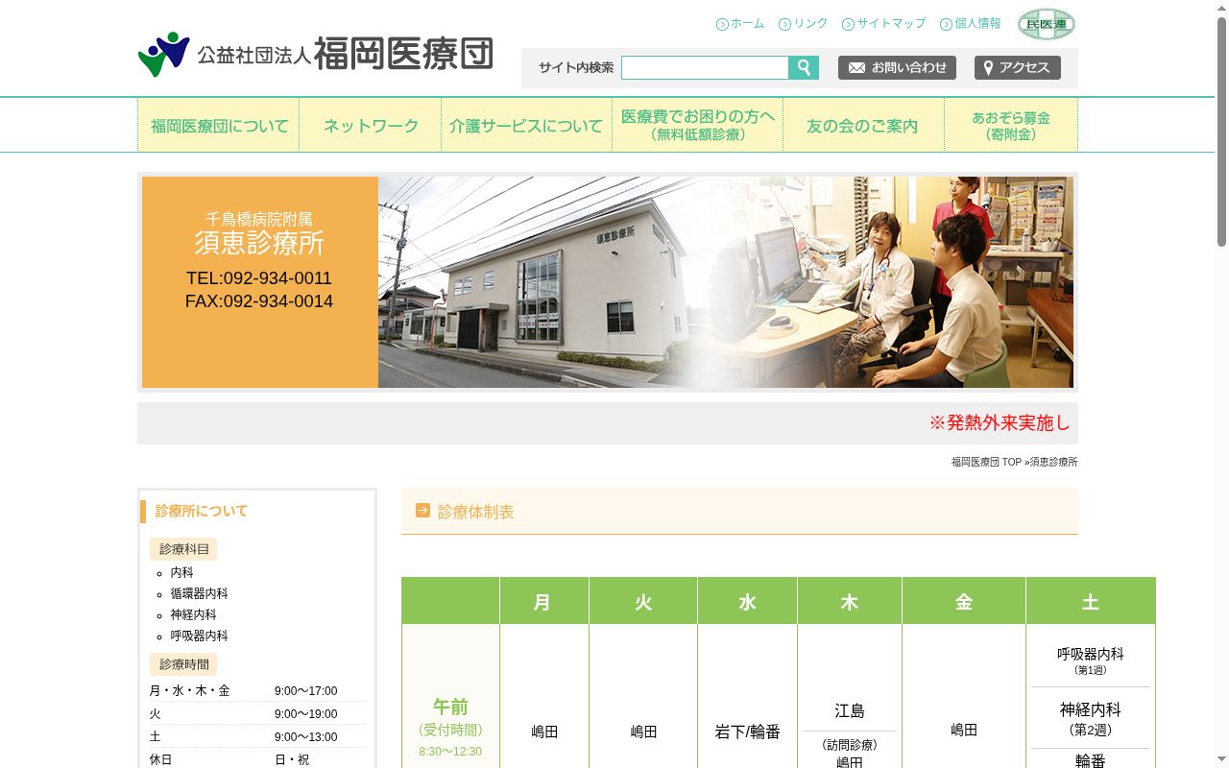Click the arrow icon beside 診療体制表

tap(422, 511)
